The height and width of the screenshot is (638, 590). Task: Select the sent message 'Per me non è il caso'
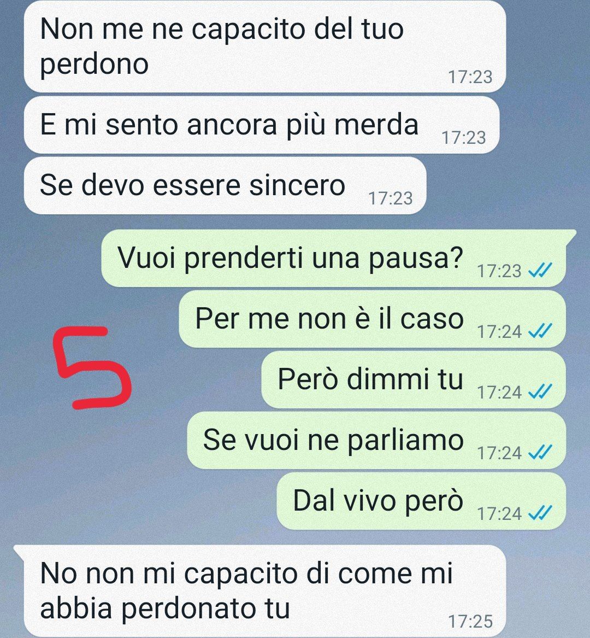(x=373, y=319)
